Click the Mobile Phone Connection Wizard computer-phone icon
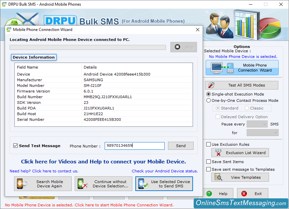This screenshot has width=289, height=209. pos(223,68)
